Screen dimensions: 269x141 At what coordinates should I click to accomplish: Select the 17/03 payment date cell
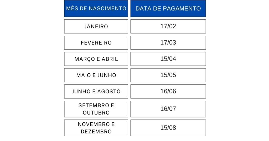pos(168,43)
